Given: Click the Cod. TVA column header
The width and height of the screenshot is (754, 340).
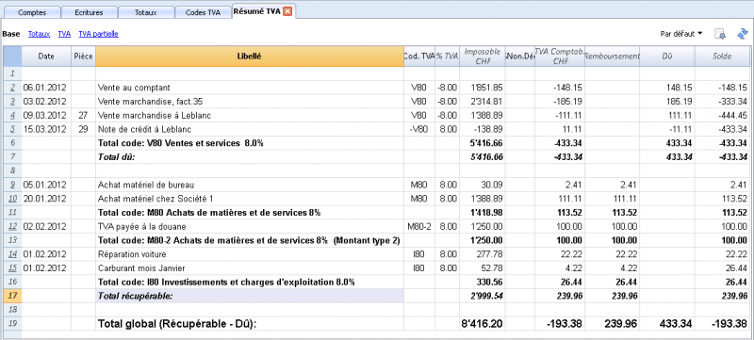Looking at the screenshot, I should point(419,57).
